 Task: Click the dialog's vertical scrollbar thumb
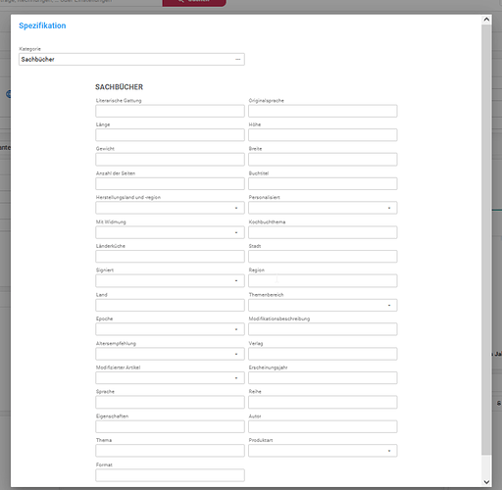(486, 239)
